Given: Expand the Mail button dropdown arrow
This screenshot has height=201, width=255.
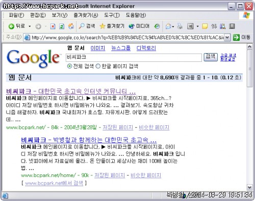Looking at the screenshot, I should point(173,27).
